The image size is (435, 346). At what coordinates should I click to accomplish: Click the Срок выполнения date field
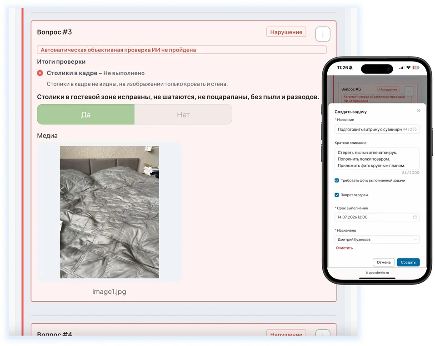click(377, 217)
